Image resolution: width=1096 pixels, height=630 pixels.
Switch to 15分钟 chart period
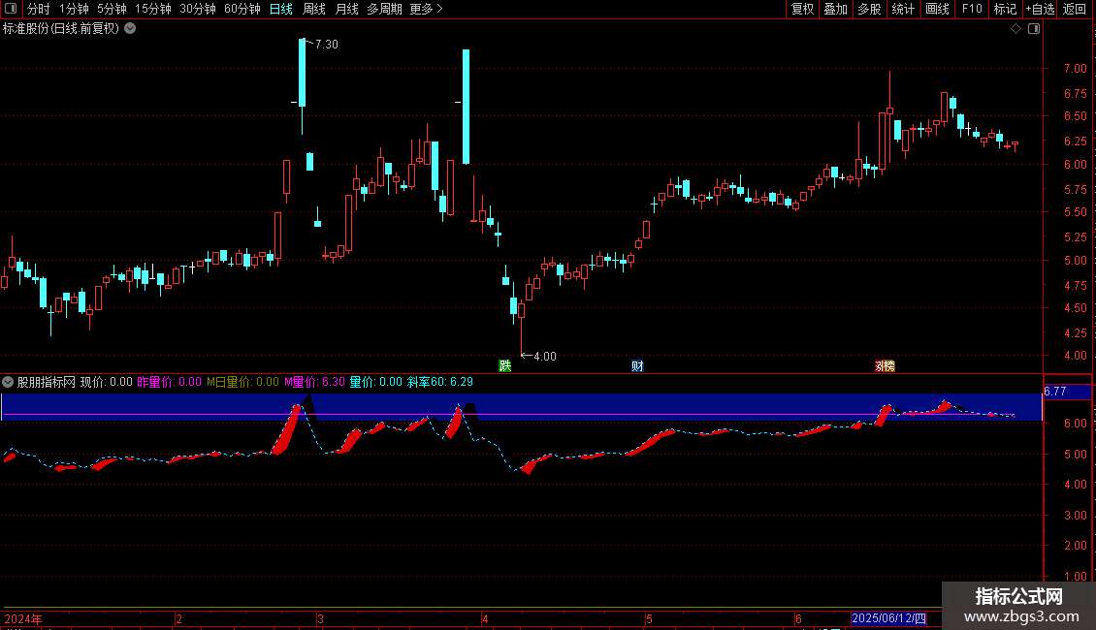[153, 9]
